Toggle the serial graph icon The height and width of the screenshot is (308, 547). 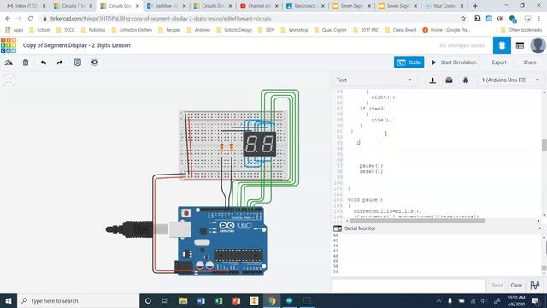pos(535,285)
